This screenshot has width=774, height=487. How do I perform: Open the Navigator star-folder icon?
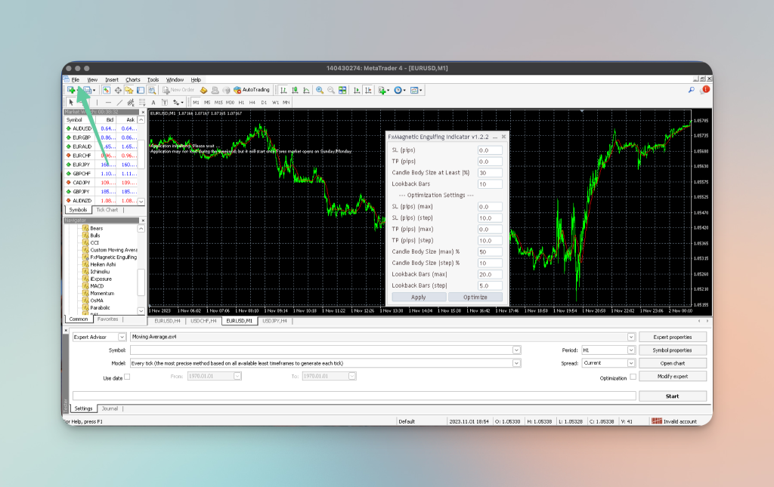[x=129, y=90]
